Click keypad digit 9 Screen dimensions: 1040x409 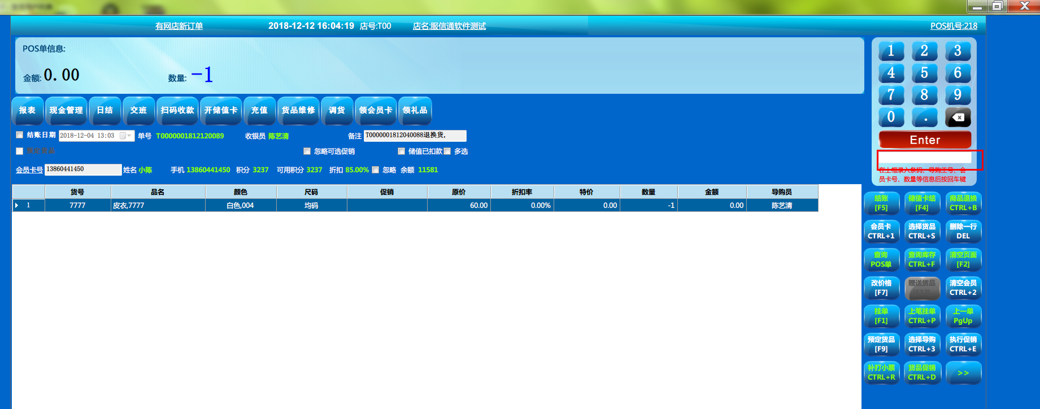point(958,95)
